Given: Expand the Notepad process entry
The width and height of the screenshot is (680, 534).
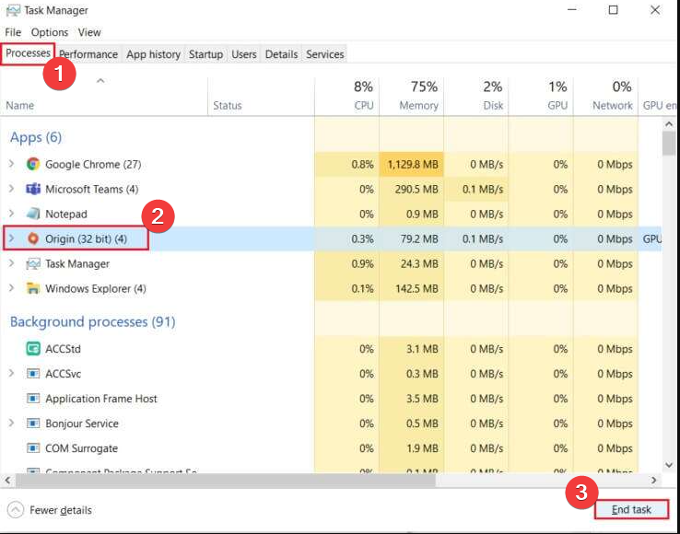Looking at the screenshot, I should tap(12, 214).
